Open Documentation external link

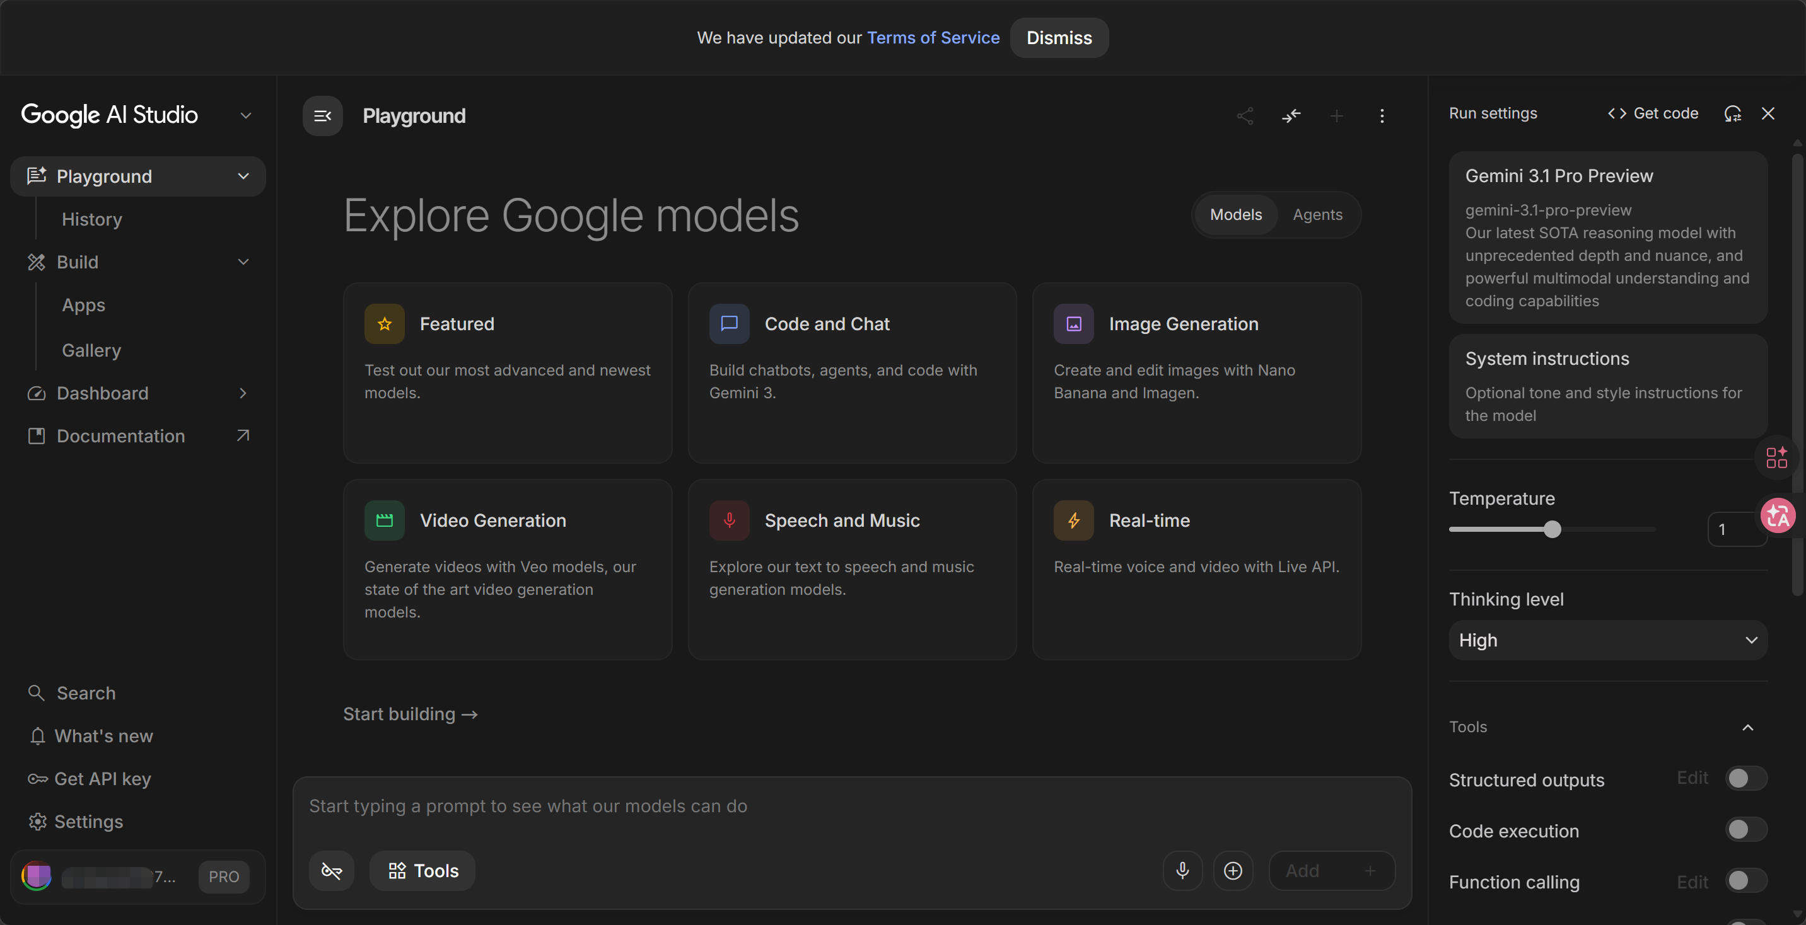[x=138, y=436]
